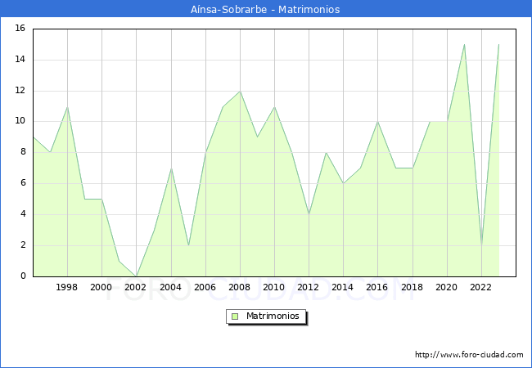Click the green Matrimonios legend swatch
Image resolution: width=532 pixels, height=368 pixels.
[x=235, y=316]
